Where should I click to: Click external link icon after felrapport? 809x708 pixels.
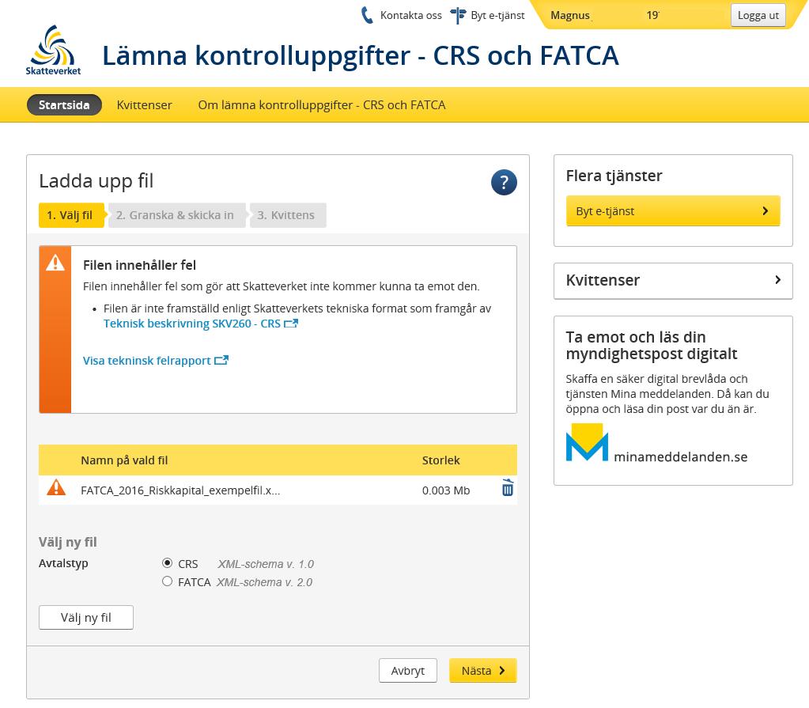pyautogui.click(x=221, y=360)
